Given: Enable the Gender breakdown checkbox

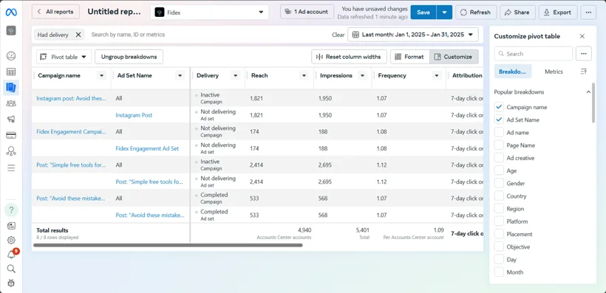Looking at the screenshot, I should (x=500, y=183).
